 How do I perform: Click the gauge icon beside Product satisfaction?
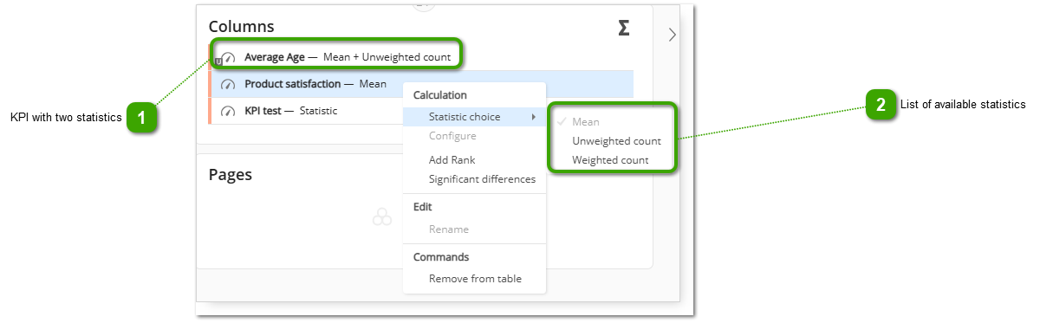coord(228,85)
